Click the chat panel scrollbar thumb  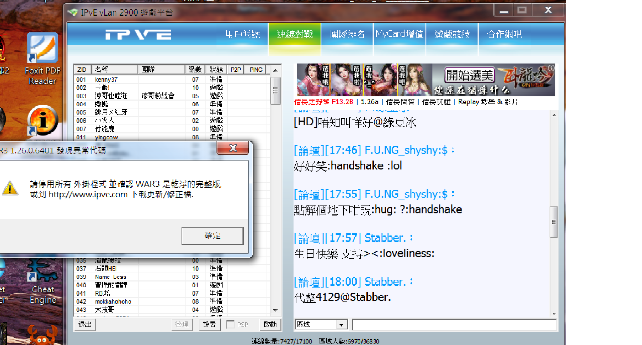554,222
